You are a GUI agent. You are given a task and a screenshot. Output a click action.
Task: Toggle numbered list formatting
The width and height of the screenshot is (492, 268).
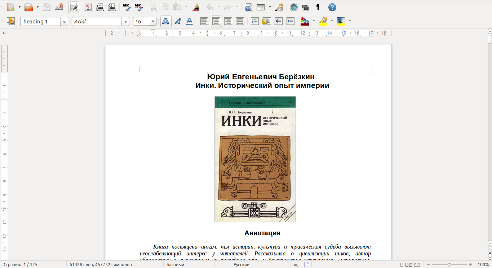coord(255,22)
